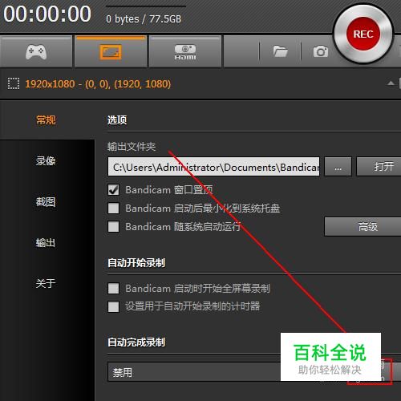
Task: Click the 禁用 auto-complete recording field
Action: coord(194,372)
